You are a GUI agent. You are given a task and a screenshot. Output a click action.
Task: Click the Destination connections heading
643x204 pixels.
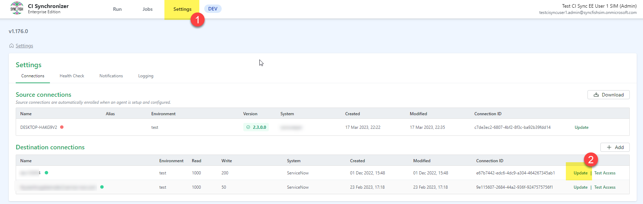50,147
